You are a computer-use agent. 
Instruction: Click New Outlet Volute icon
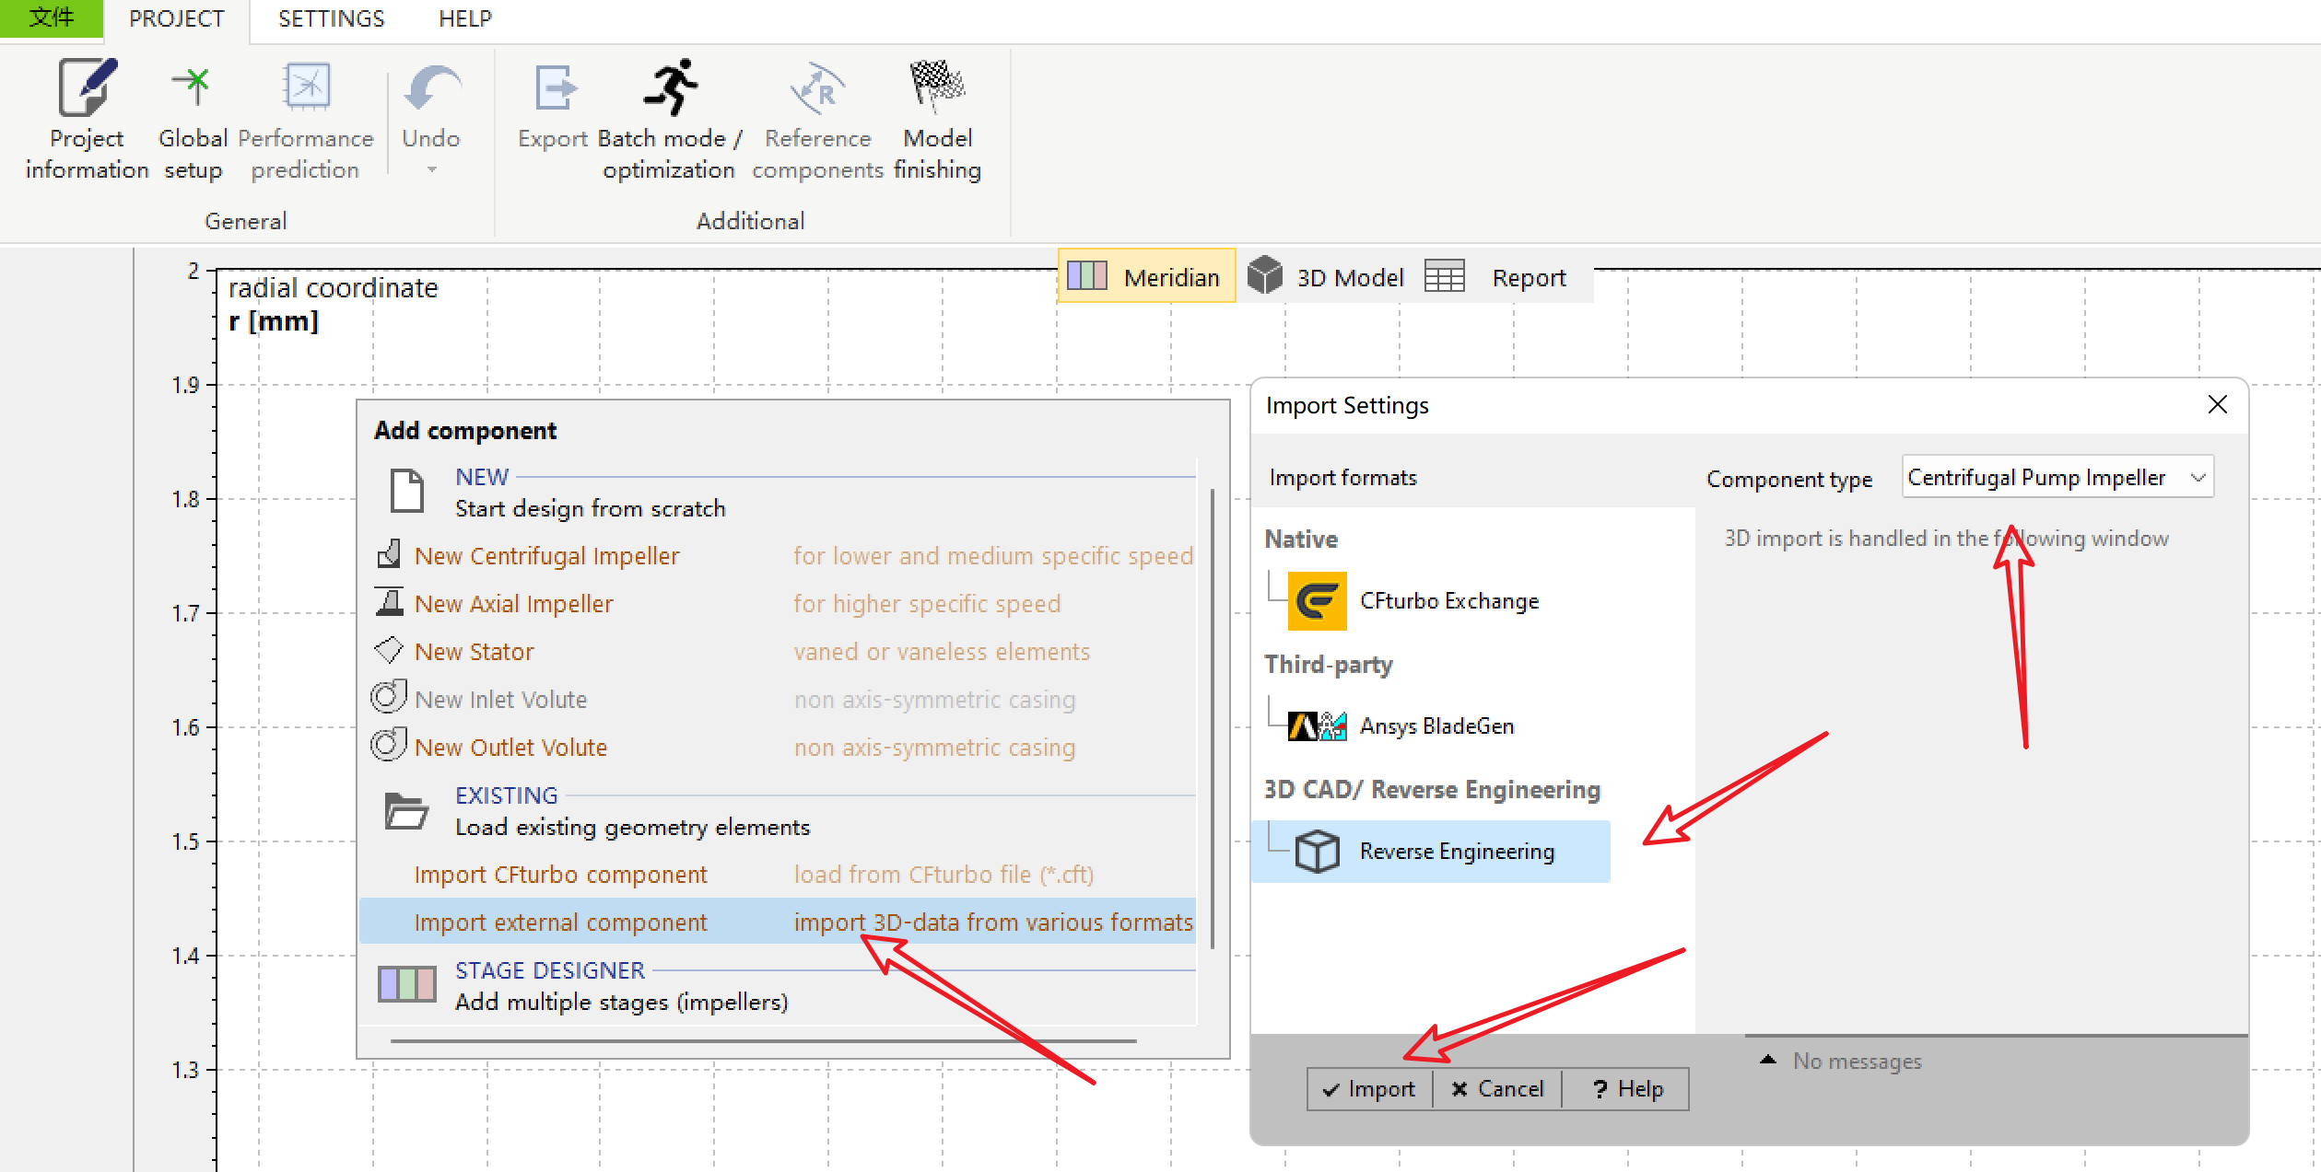coord(389,746)
